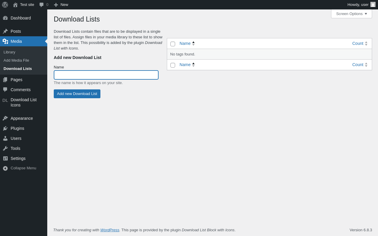The width and height of the screenshot is (378, 236).
Task: Focus the Name text input field
Action: (x=106, y=75)
